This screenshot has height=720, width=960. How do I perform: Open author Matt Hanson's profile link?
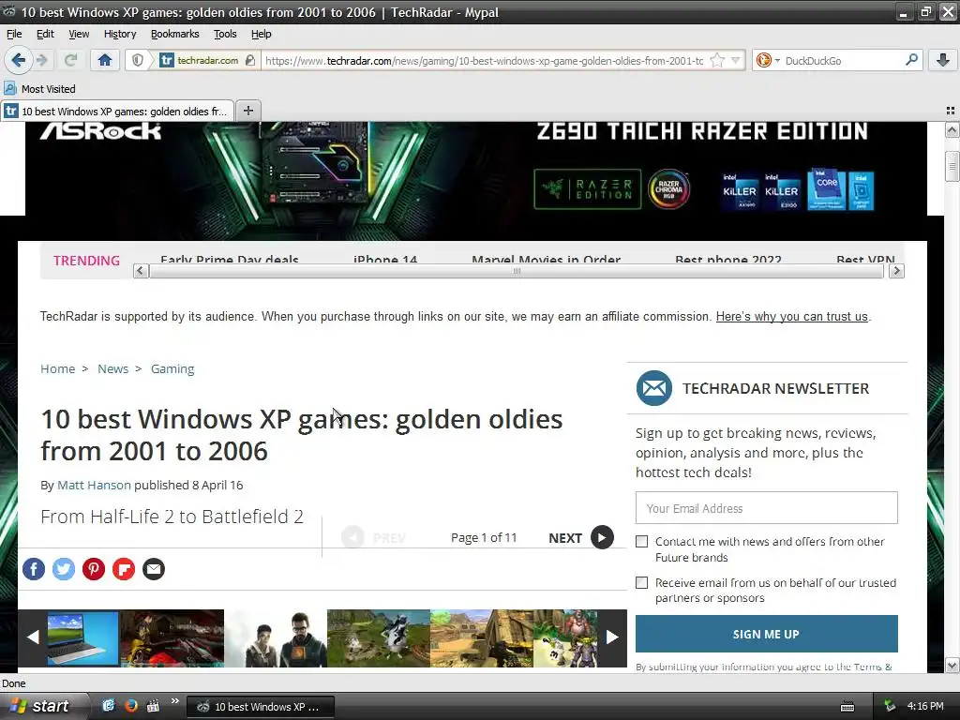tap(94, 485)
